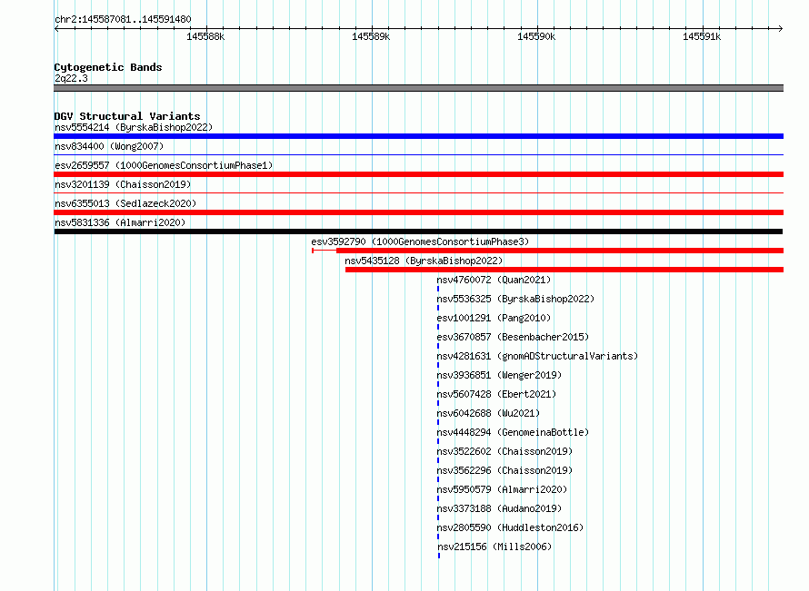Open nsv5607428 (Ebert2021) variant
809x591 pixels.
(x=496, y=394)
